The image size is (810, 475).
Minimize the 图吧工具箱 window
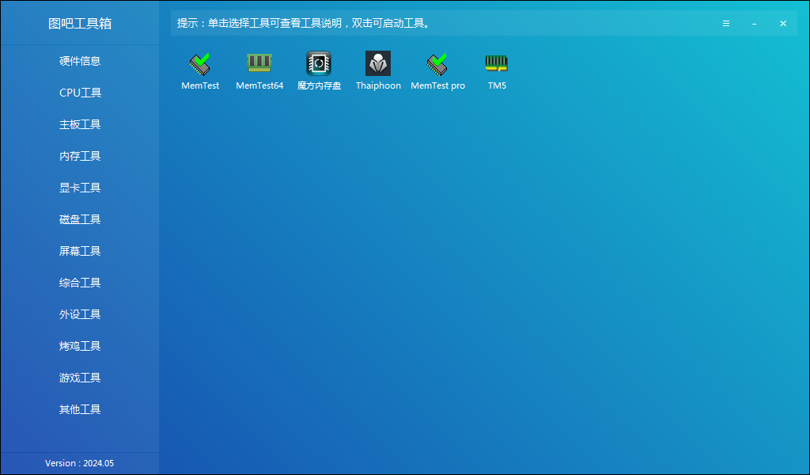click(x=754, y=23)
